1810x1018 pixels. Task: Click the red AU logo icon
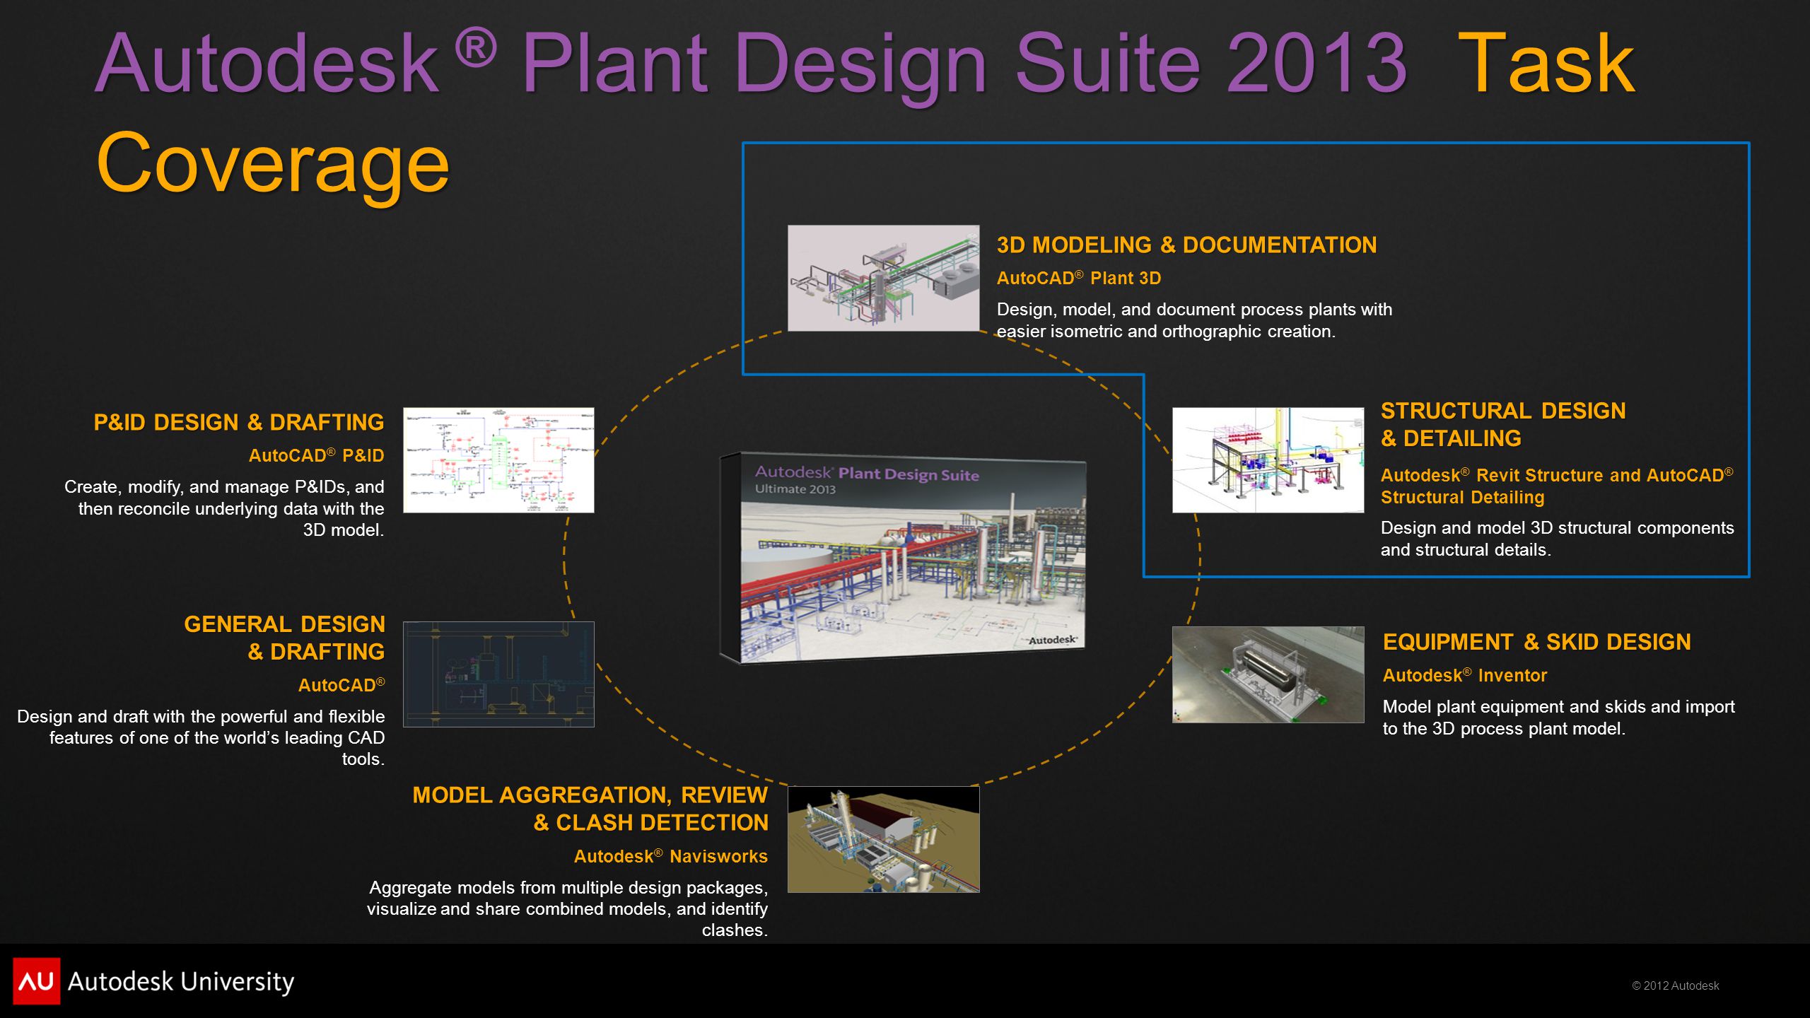(36, 981)
